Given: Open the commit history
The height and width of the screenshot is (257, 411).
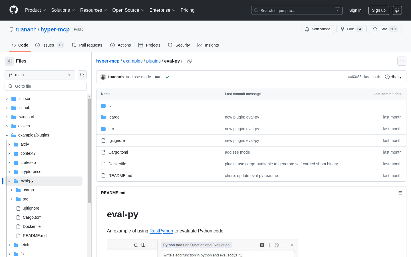Looking at the screenshot, I should point(393,77).
